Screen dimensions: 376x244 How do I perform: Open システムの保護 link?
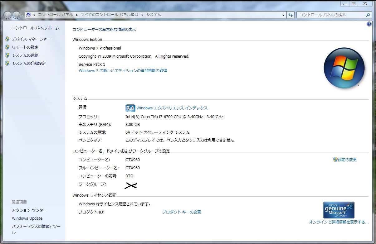[25, 55]
